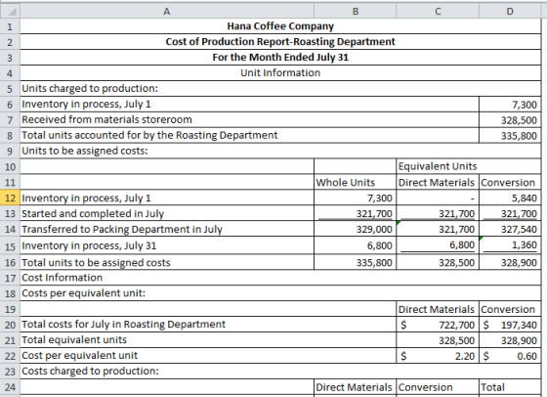Click whole units 321,700 in row 13
Viewport: 547px width, 397px height.
[x=356, y=213]
